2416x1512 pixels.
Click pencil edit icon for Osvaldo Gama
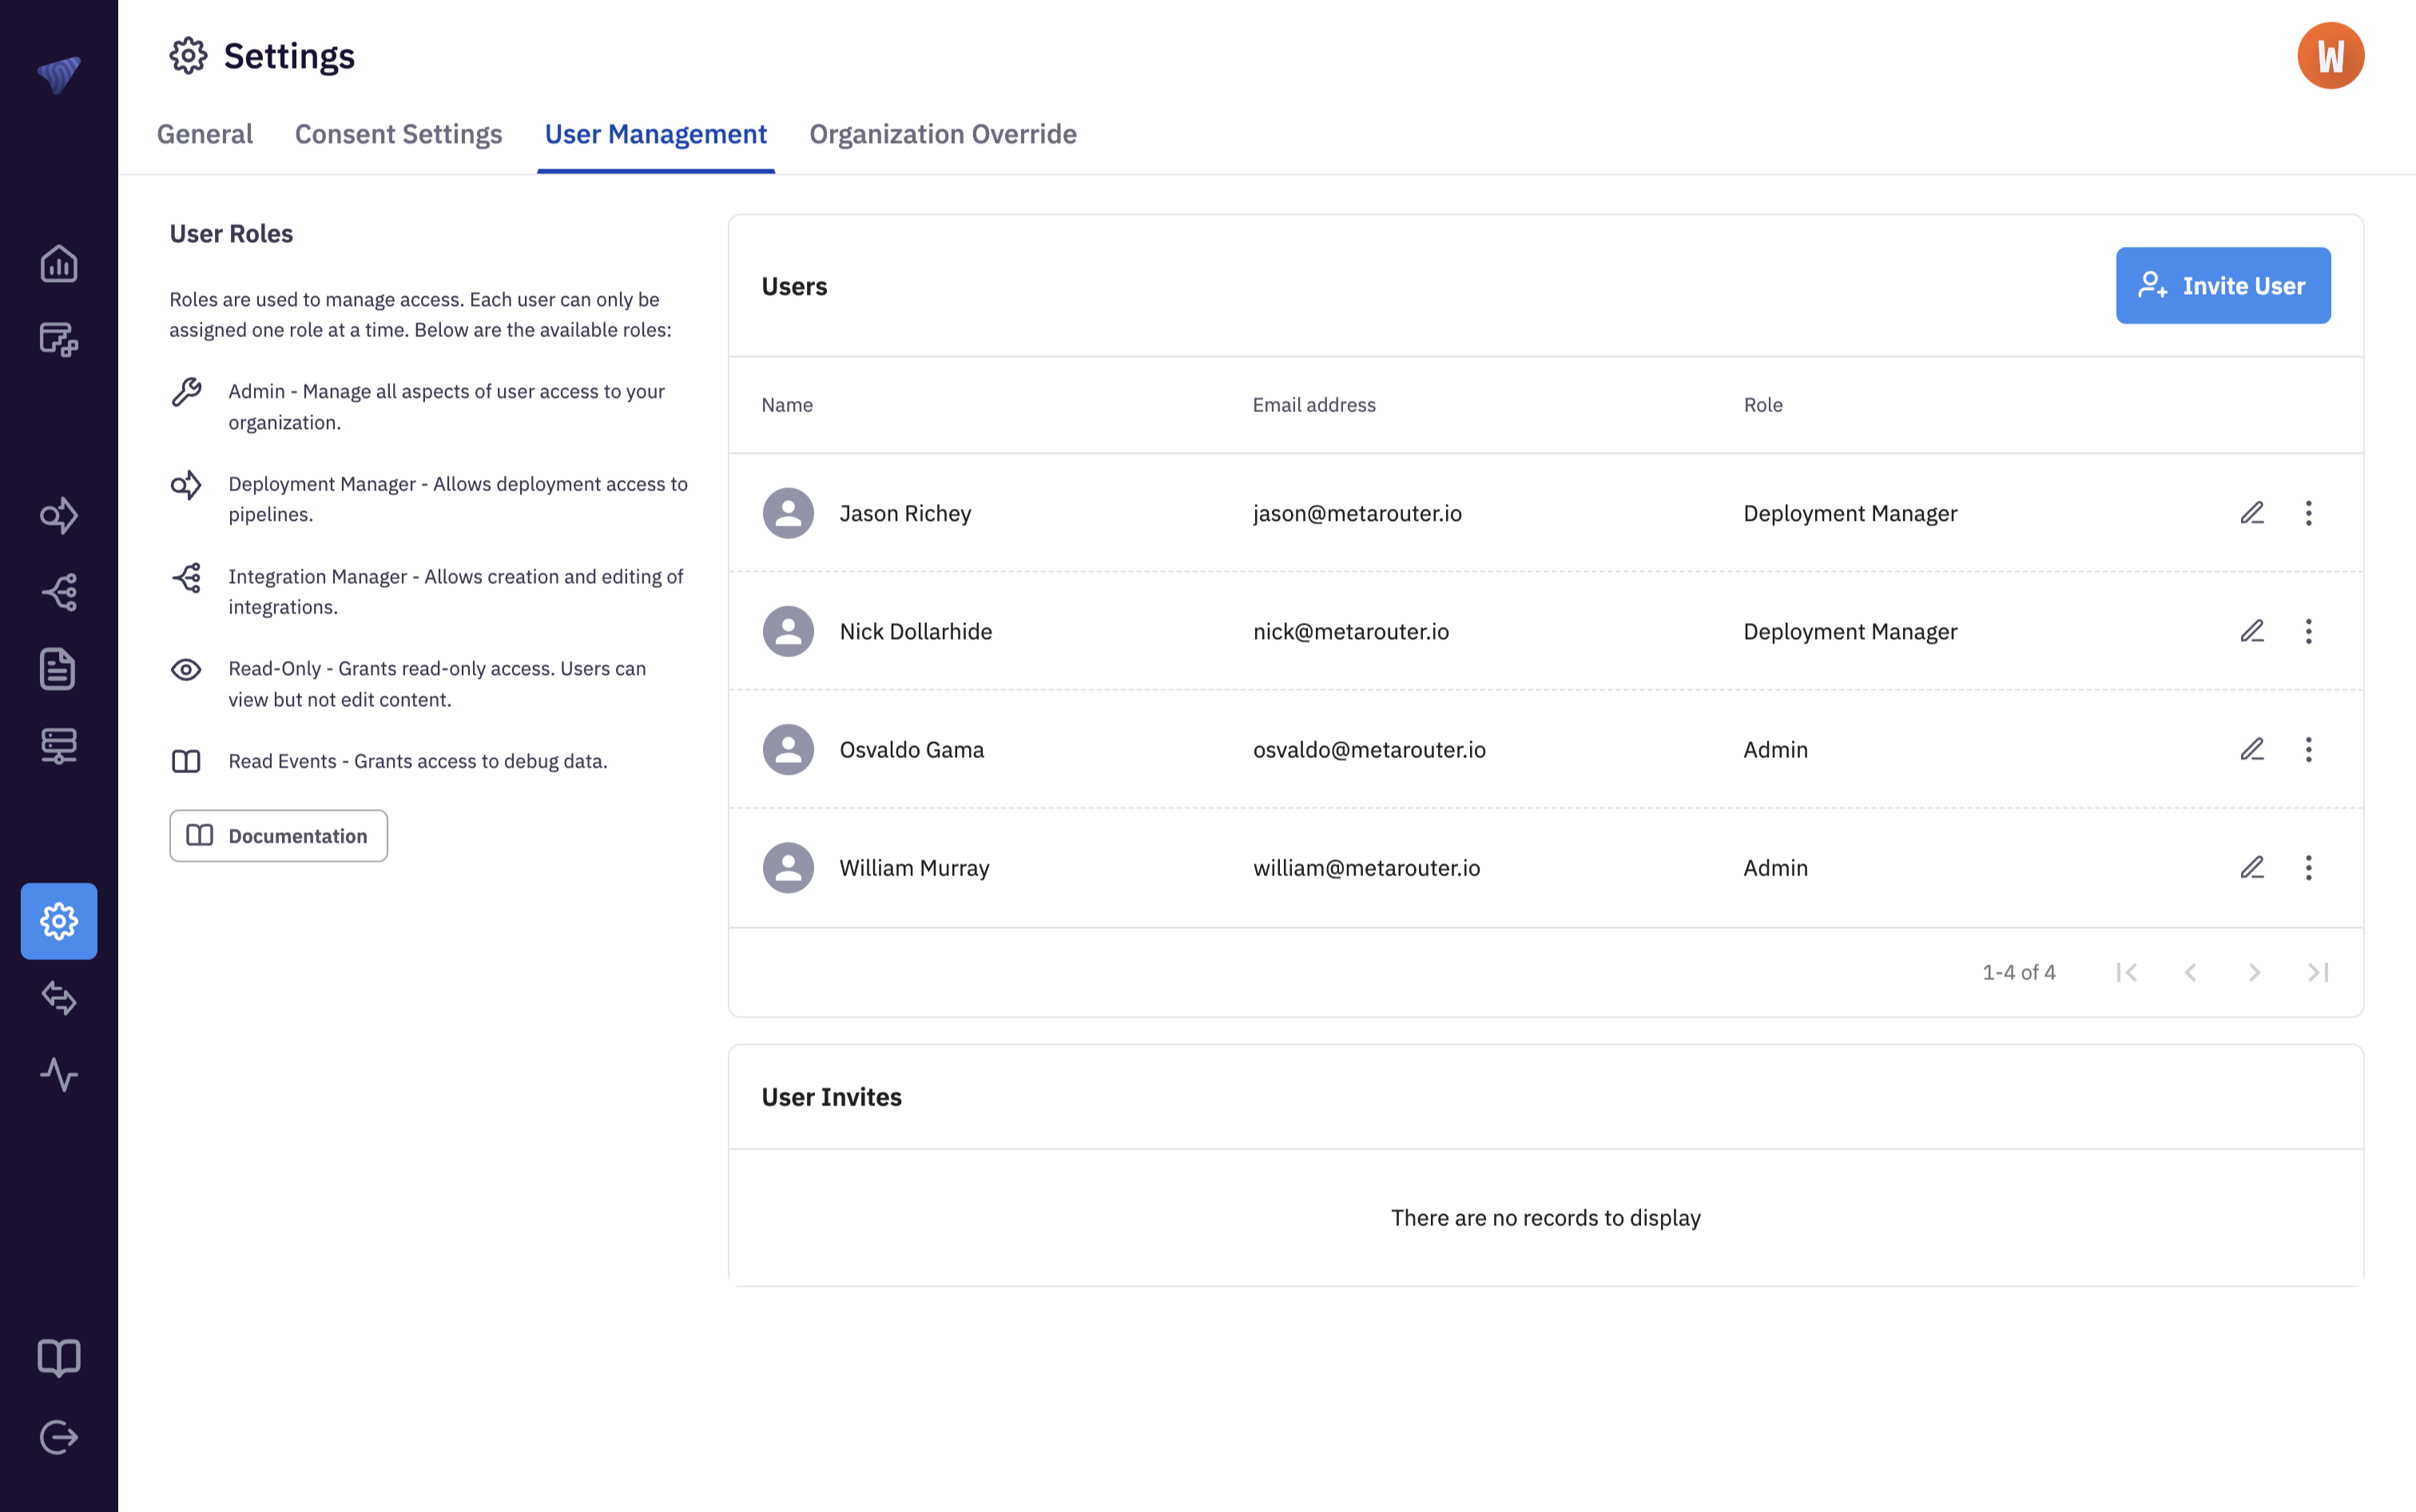pyautogui.click(x=2252, y=749)
